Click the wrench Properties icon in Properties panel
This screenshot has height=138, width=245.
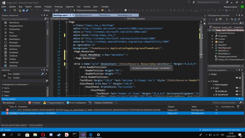point(42,74)
